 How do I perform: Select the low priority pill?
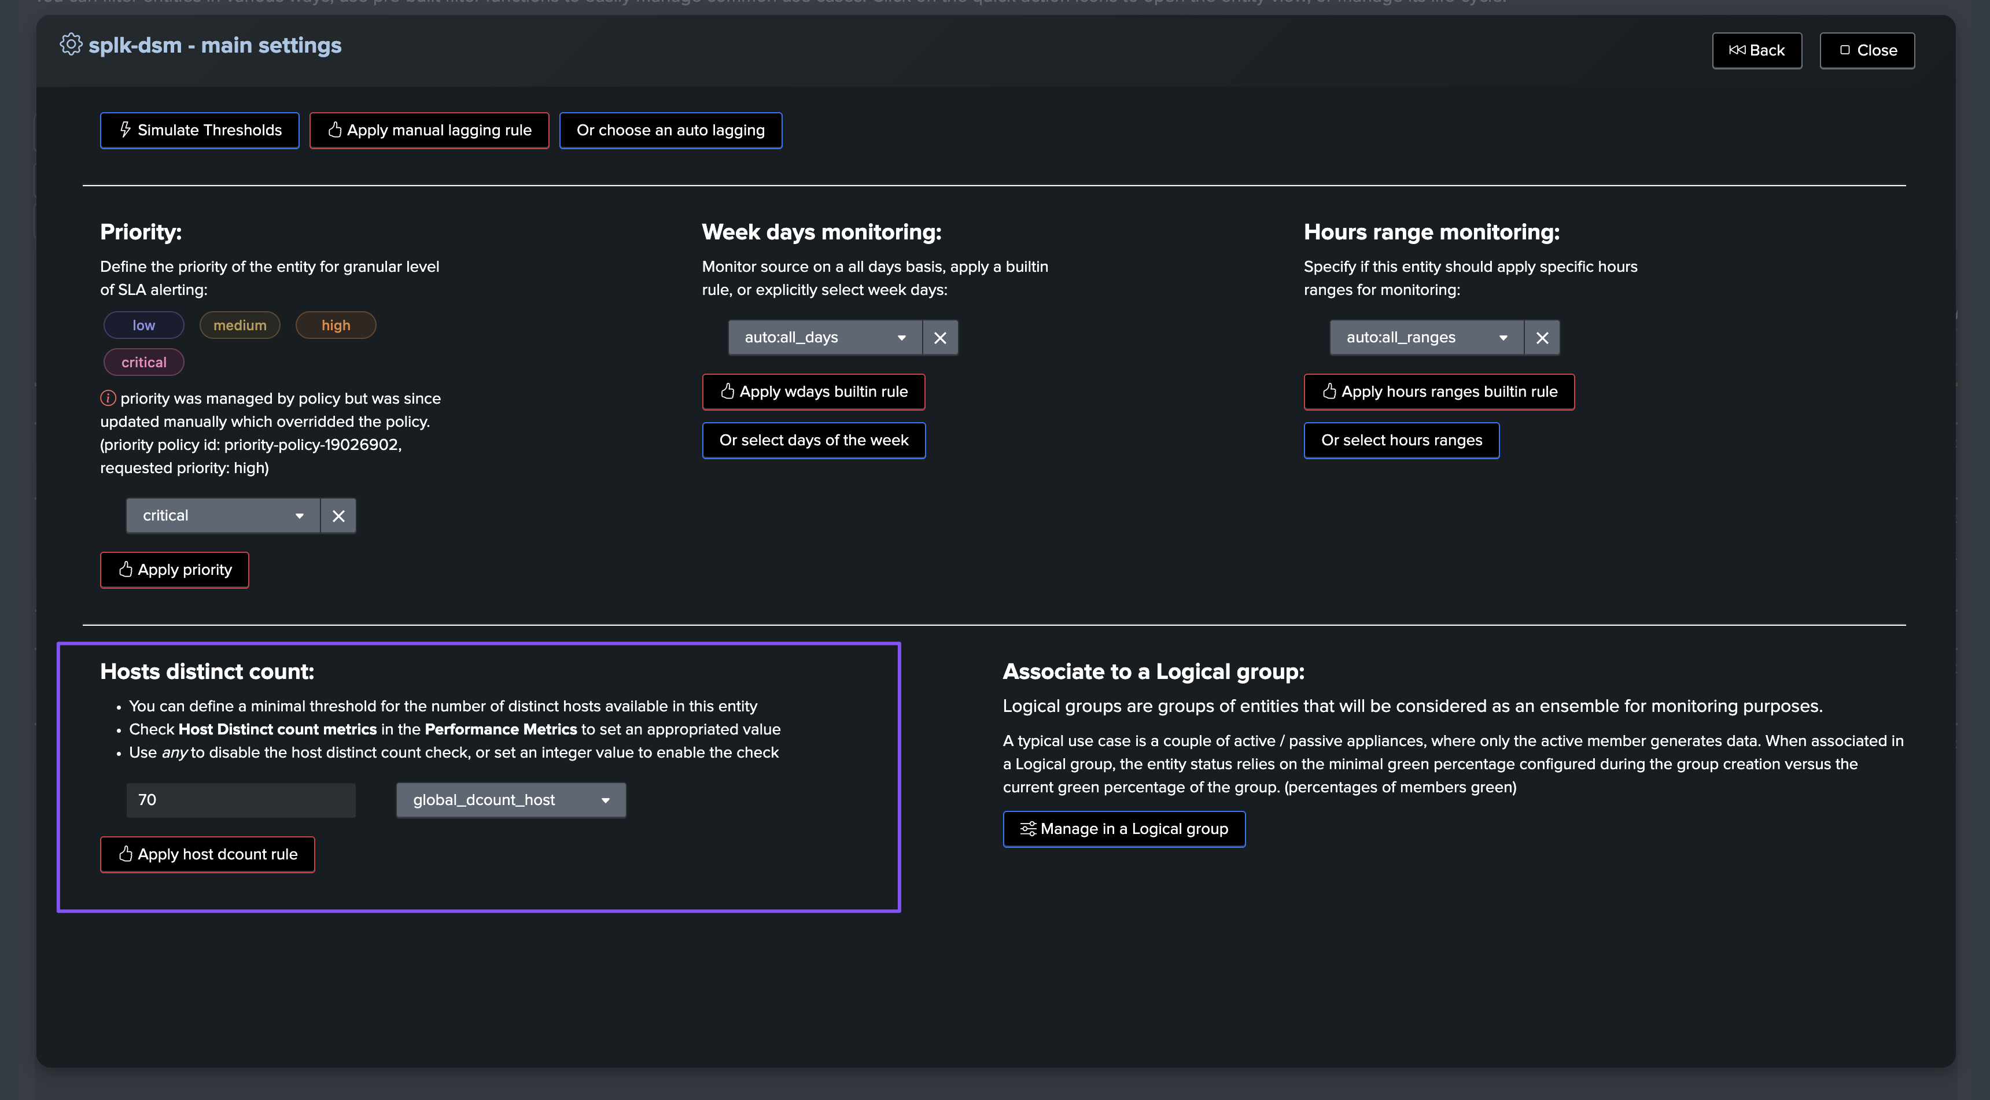click(143, 325)
